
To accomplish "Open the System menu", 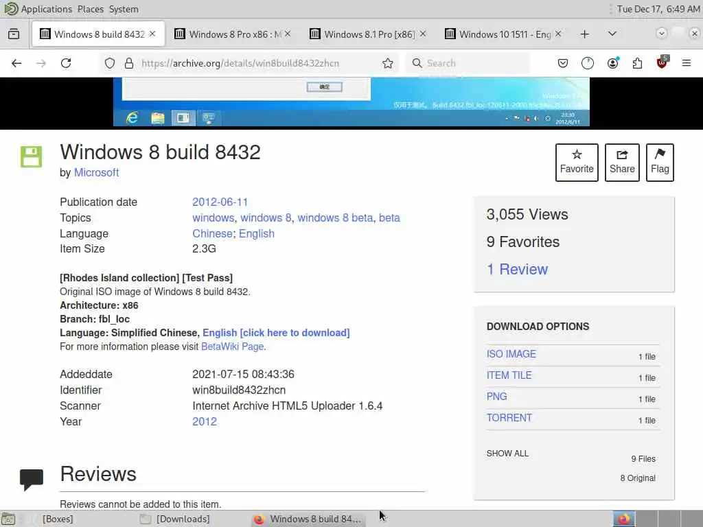I will point(124,9).
